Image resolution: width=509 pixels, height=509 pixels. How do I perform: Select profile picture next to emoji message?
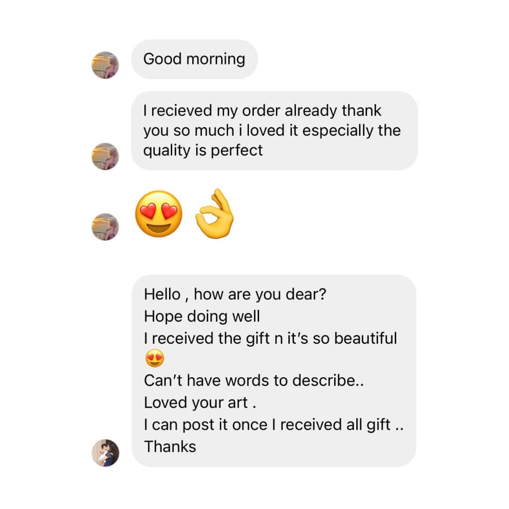pyautogui.click(x=105, y=227)
